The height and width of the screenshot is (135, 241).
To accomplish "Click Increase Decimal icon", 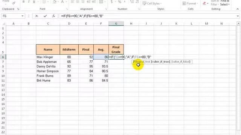I will [x=132, y=1].
